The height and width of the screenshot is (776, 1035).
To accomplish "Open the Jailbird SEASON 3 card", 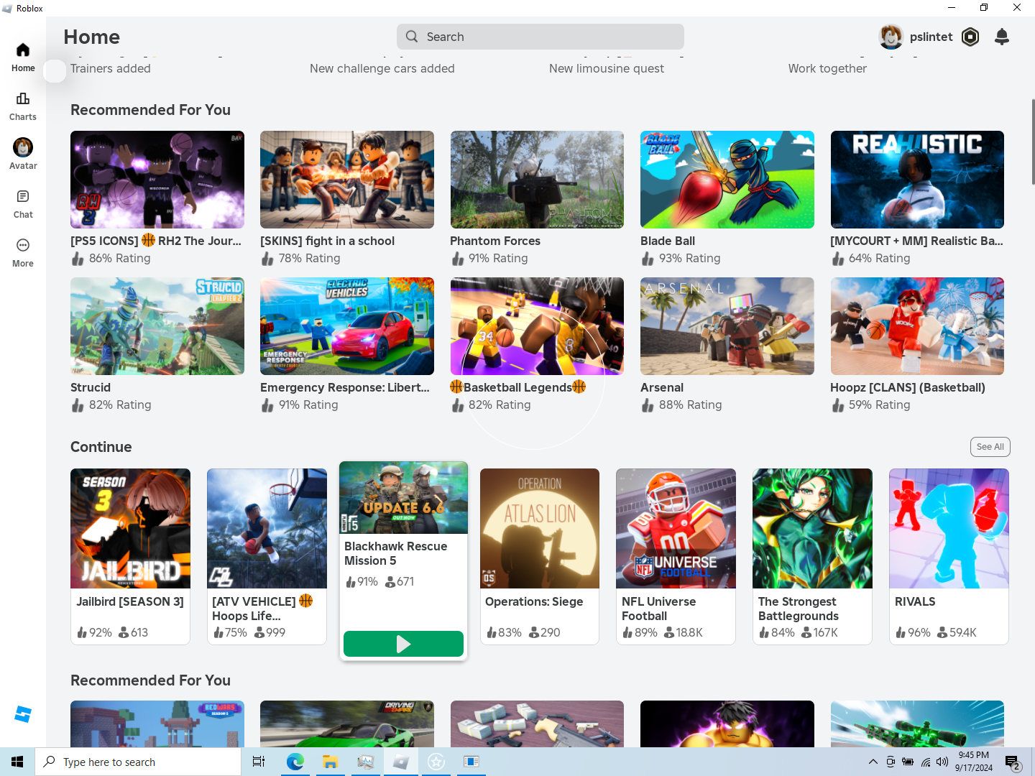I will point(130,556).
